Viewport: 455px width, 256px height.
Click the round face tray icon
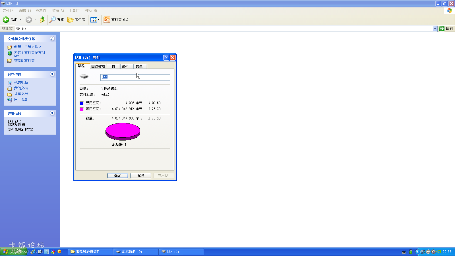pos(428,252)
